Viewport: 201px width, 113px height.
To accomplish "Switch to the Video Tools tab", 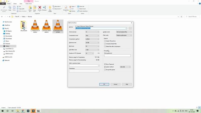I will [x=29, y=3].
